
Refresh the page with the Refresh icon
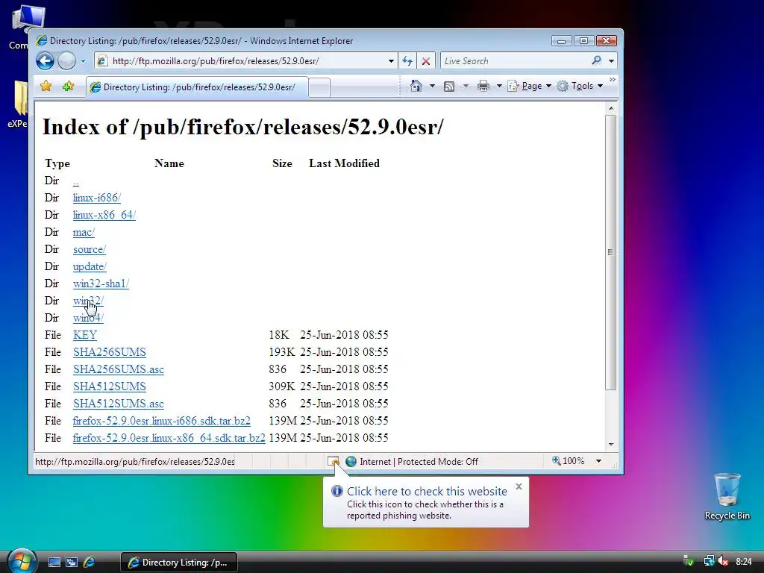pos(407,61)
